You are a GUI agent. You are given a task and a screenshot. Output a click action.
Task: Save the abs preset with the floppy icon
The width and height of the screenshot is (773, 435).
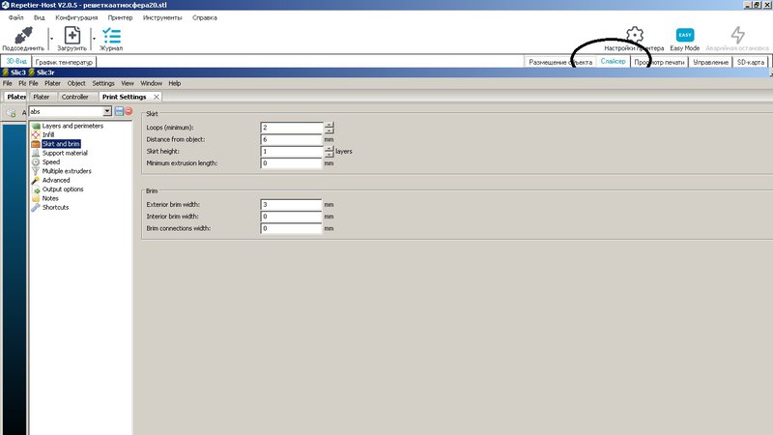[x=118, y=111]
